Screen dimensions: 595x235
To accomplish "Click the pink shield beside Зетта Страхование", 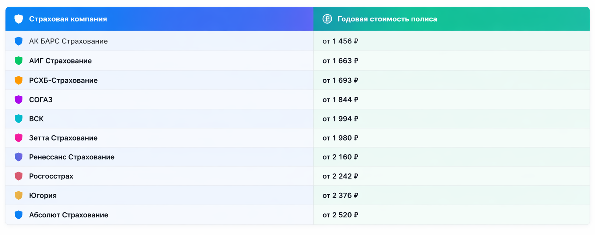I will coord(18,138).
